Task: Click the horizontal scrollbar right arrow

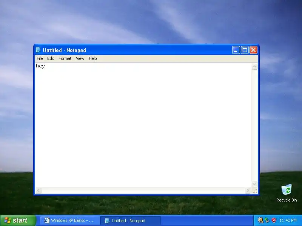Action: pos(248,191)
